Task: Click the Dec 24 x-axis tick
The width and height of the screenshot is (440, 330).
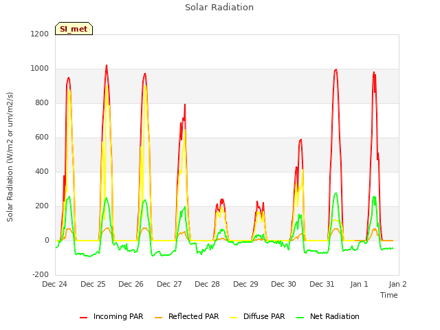Action: [55, 284]
